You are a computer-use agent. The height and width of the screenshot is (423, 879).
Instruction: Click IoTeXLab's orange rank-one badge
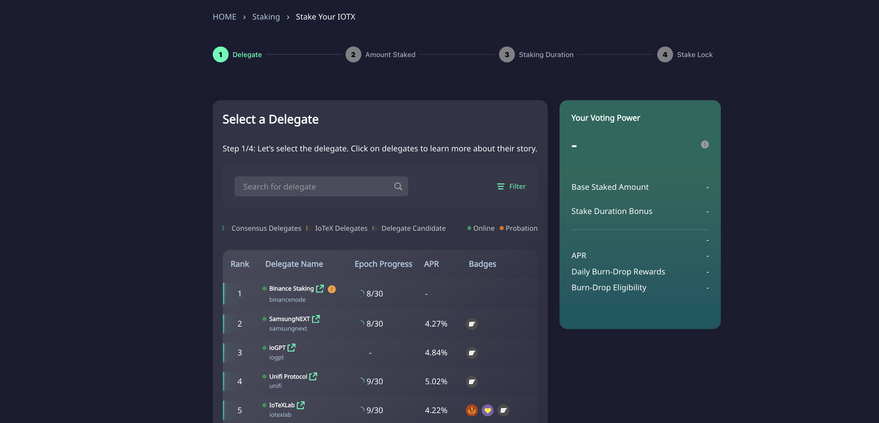click(x=471, y=410)
